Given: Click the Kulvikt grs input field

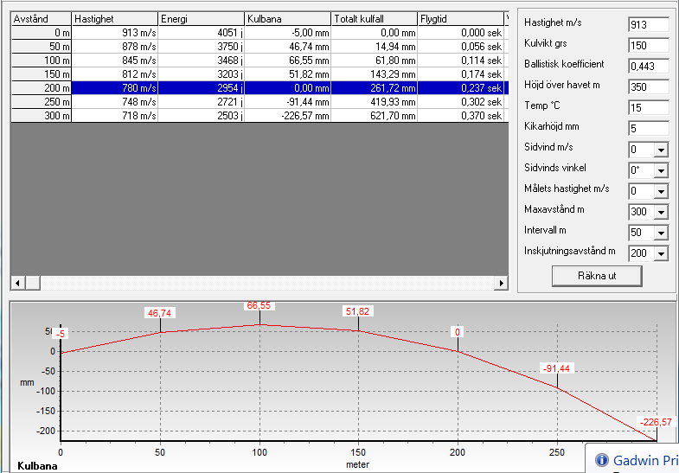Looking at the screenshot, I should click(648, 46).
